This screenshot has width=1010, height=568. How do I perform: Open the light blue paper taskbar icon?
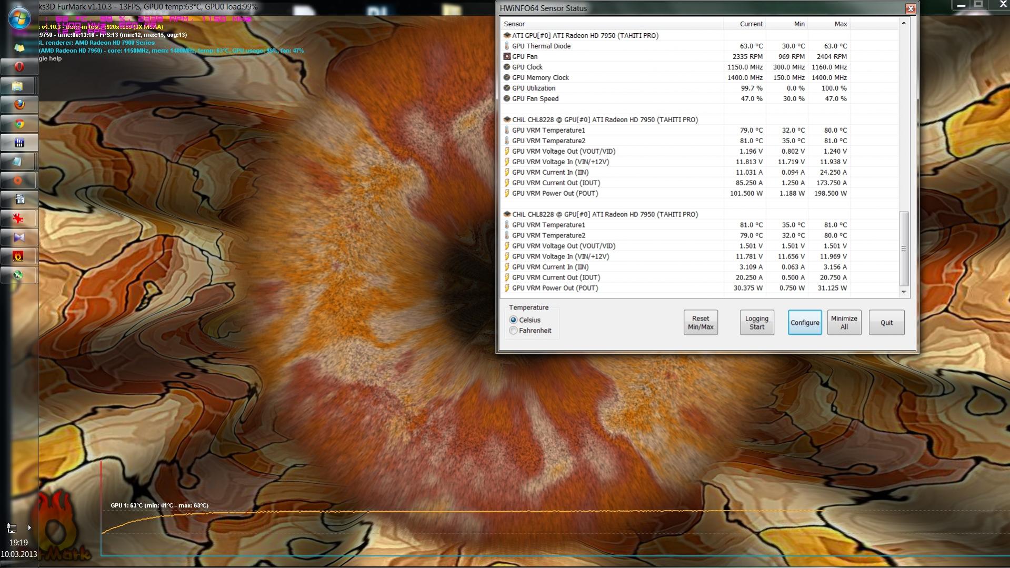[19, 162]
